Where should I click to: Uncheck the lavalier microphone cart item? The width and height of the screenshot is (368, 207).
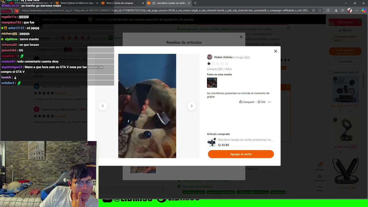click(x=335, y=79)
